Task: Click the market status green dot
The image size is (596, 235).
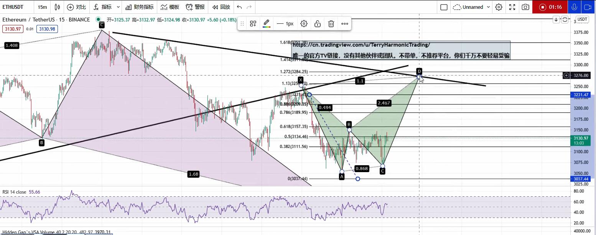Action: (99, 20)
